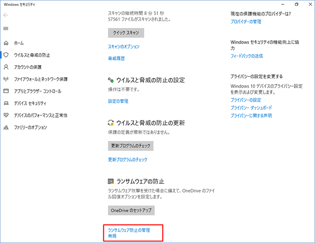Image resolution: width=315 pixels, height=243 pixels.
Task: Open ランサムウェア防止の管理 link
Action: [x=129, y=230]
